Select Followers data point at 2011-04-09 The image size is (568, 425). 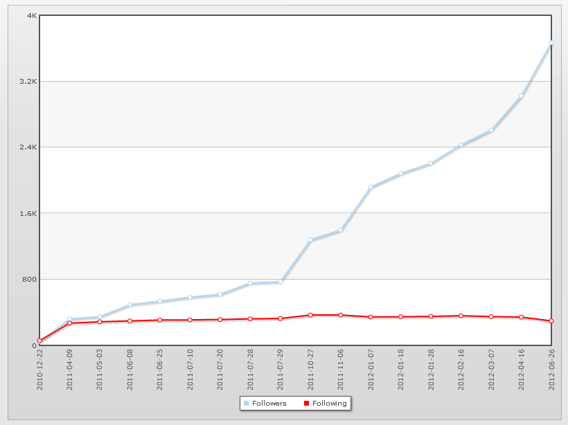click(x=69, y=319)
